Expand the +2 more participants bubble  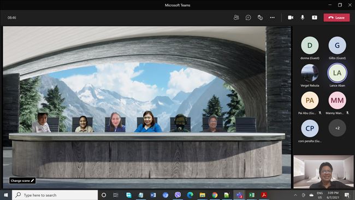click(x=337, y=128)
